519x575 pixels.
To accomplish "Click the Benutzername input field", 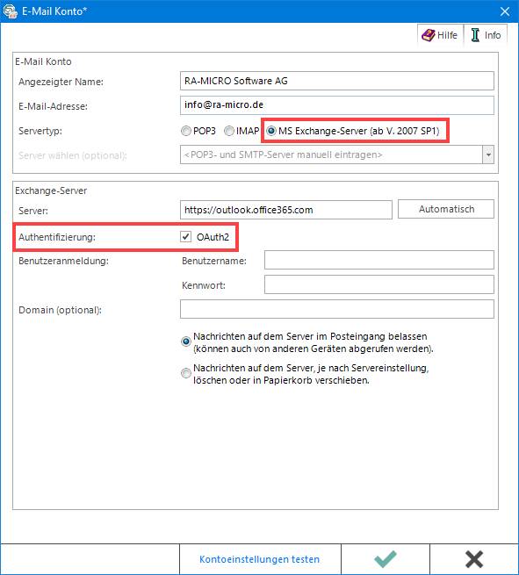I will click(378, 260).
